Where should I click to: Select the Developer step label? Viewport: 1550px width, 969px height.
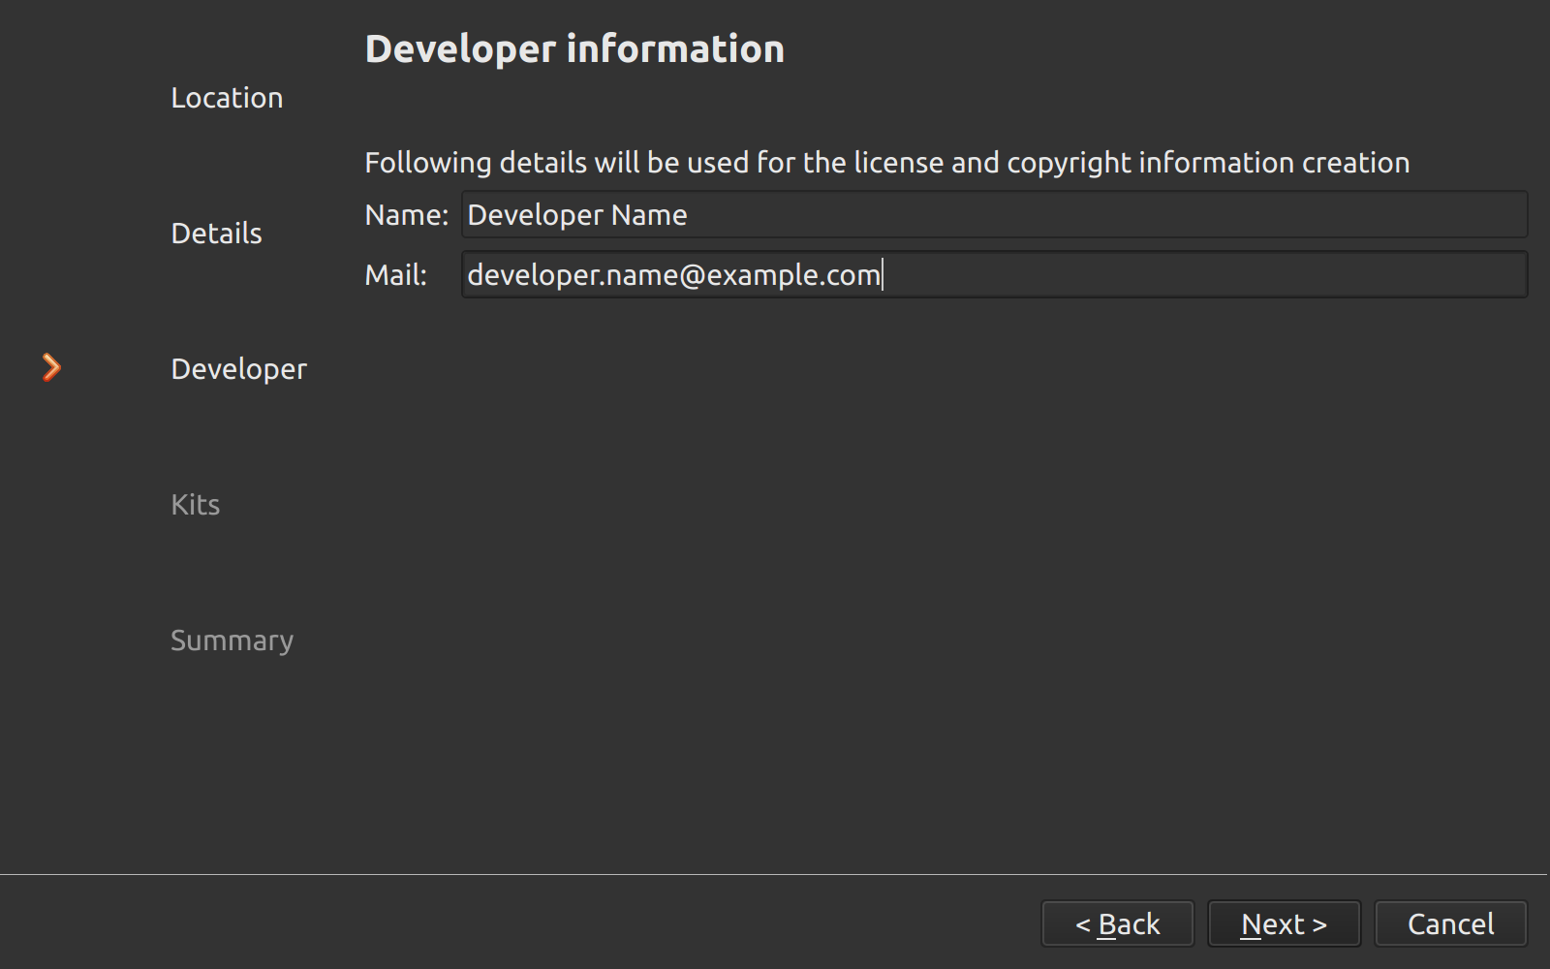[238, 369]
